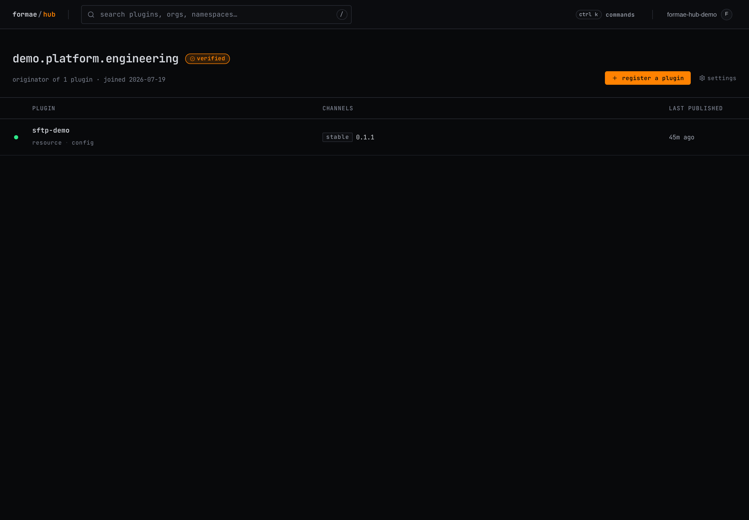
Task: Click the demo.platform.engineering heading
Action: (95, 59)
